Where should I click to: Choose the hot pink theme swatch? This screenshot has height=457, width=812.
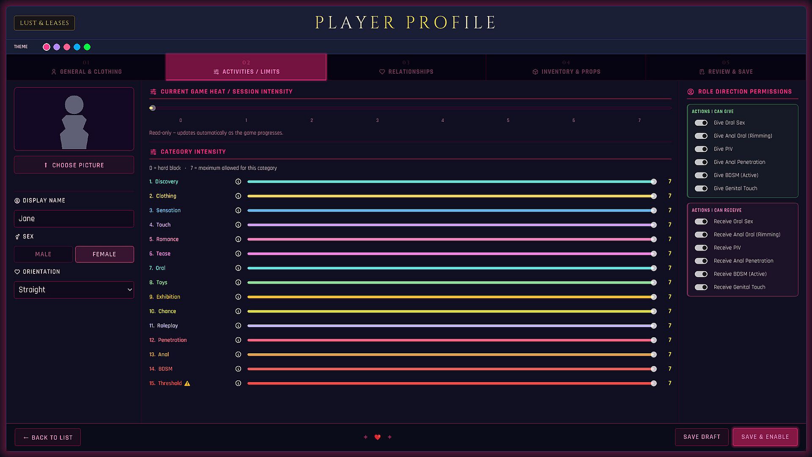[47, 47]
